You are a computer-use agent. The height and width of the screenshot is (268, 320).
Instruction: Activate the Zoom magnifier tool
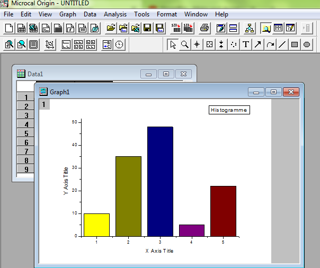click(185, 44)
